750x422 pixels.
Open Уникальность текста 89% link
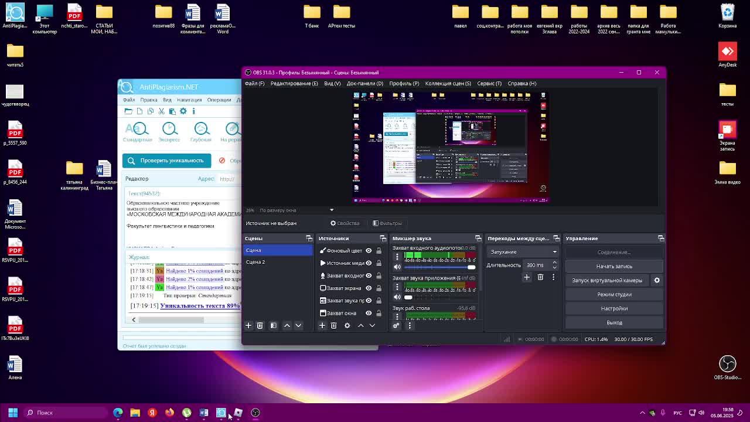pyautogui.click(x=200, y=306)
